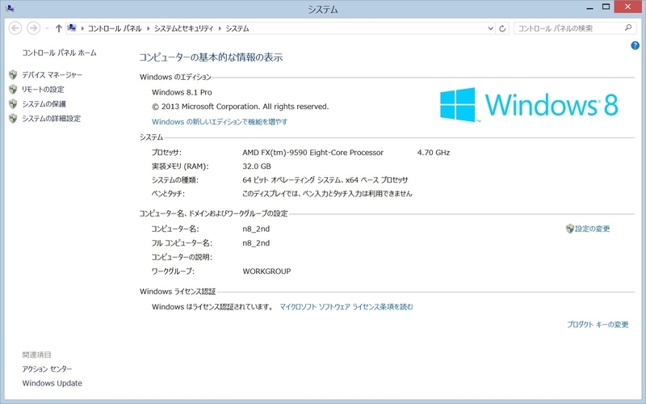
Task: Click the copyright 2013 Microsoft text
Action: (x=240, y=107)
